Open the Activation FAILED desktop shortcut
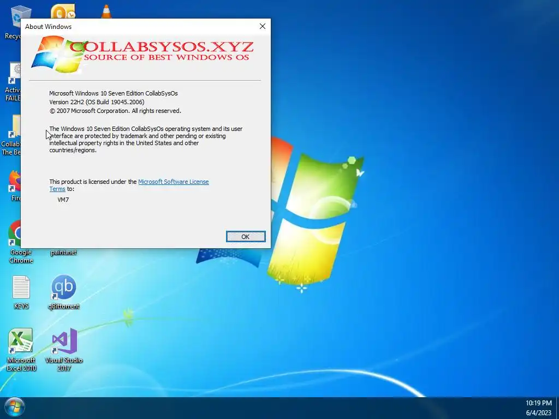 (14, 82)
